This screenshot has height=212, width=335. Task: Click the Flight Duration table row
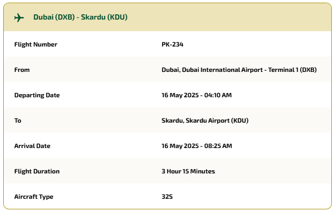[x=168, y=171]
